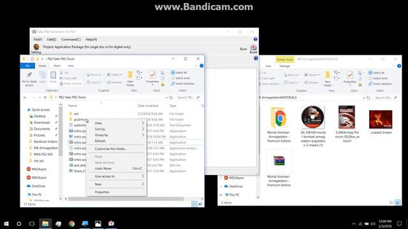Click Select all in PS2 Fake PKG Tools ribbon
The width and height of the screenshot is (408, 229).
click(178, 73)
